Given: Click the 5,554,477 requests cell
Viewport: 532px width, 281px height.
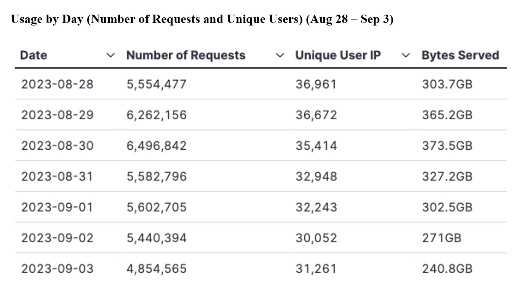Looking at the screenshot, I should 157,84.
